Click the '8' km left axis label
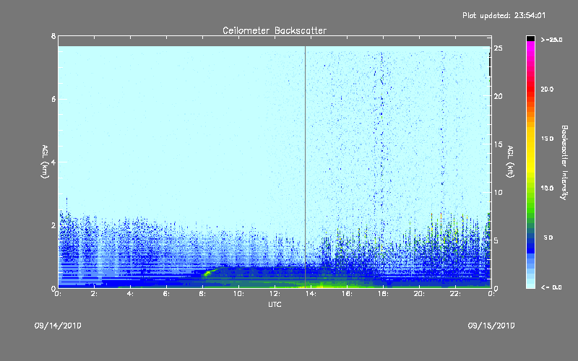This screenshot has height=361, width=578. click(53, 36)
